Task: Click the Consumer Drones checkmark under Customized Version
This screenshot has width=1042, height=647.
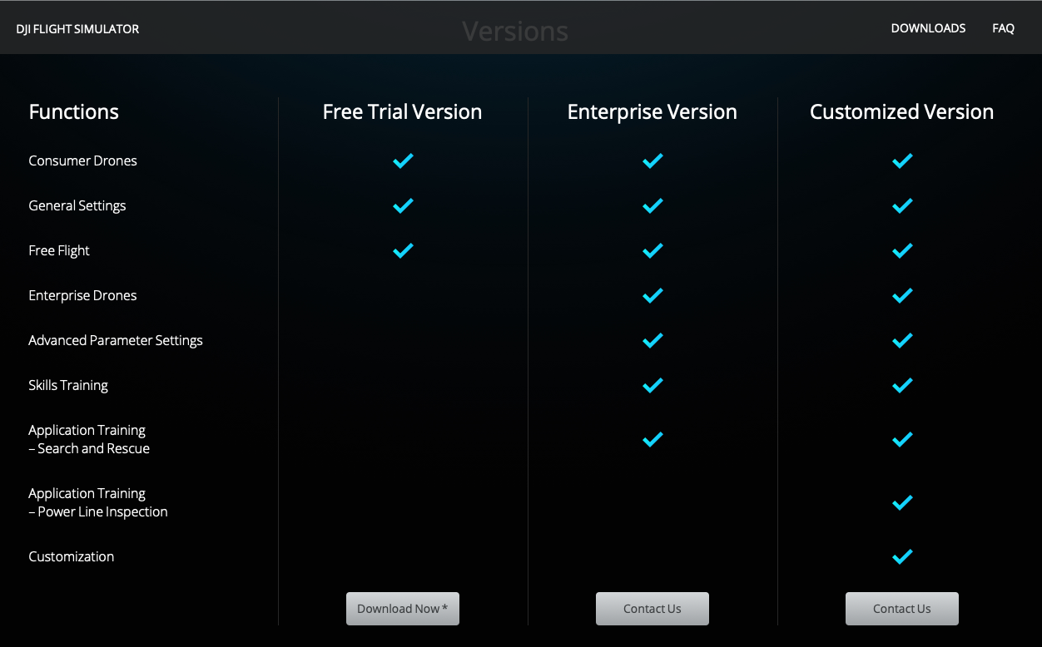Action: point(902,161)
